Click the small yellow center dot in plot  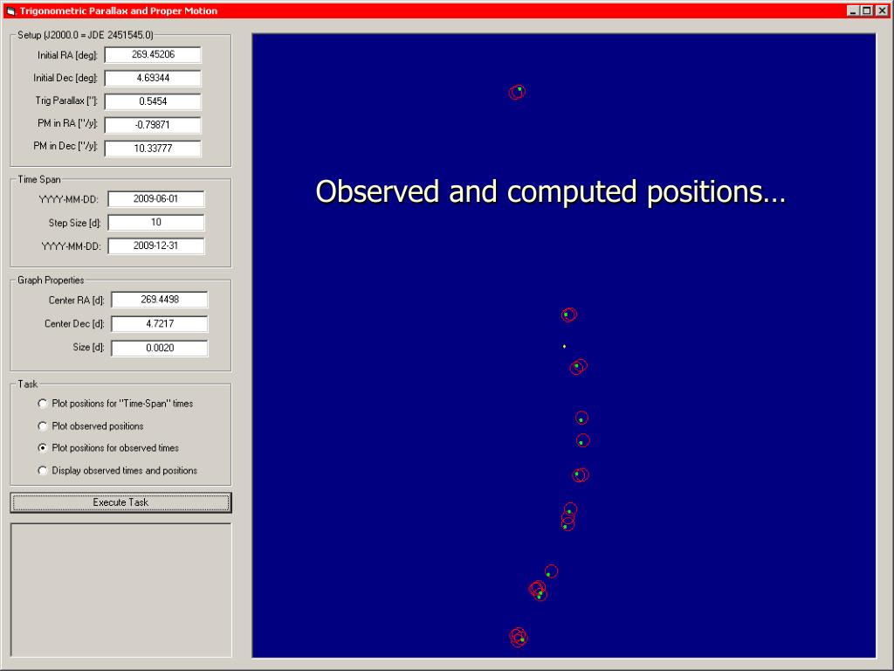tap(565, 346)
